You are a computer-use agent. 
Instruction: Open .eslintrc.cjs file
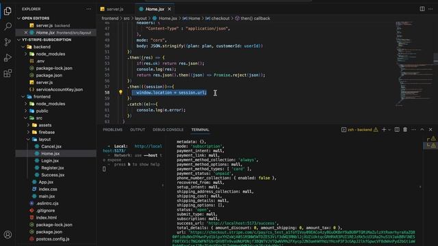coord(47,204)
